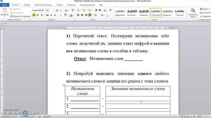
Task: Click the table move handle icon
Action: tap(64, 85)
